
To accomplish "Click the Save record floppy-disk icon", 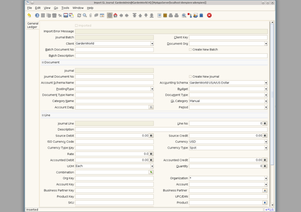I will 66,15.
